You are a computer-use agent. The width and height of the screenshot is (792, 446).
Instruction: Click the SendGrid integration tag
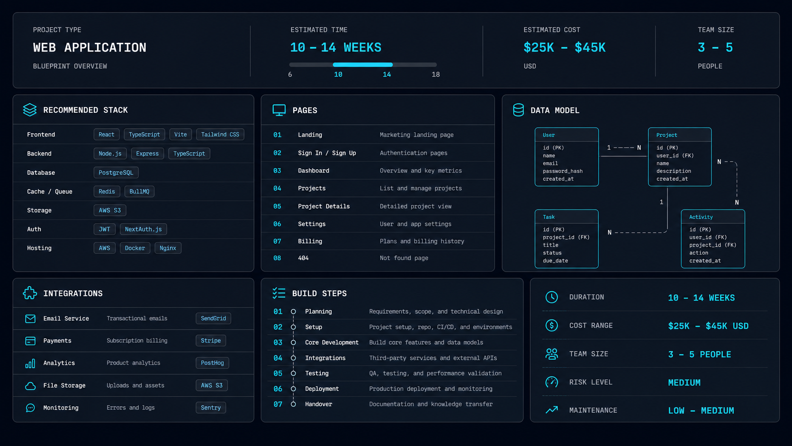(213, 319)
